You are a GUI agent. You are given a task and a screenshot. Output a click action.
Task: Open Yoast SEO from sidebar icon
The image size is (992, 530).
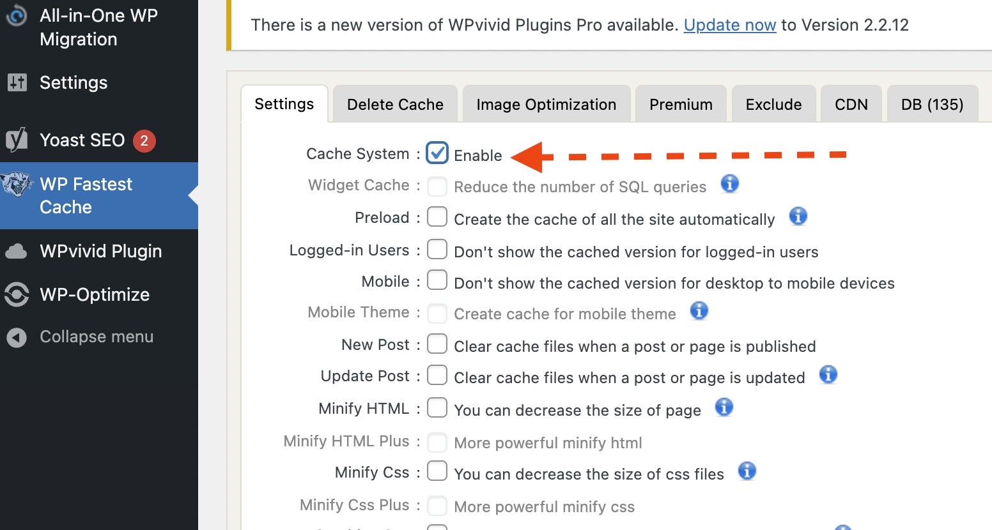tap(17, 140)
